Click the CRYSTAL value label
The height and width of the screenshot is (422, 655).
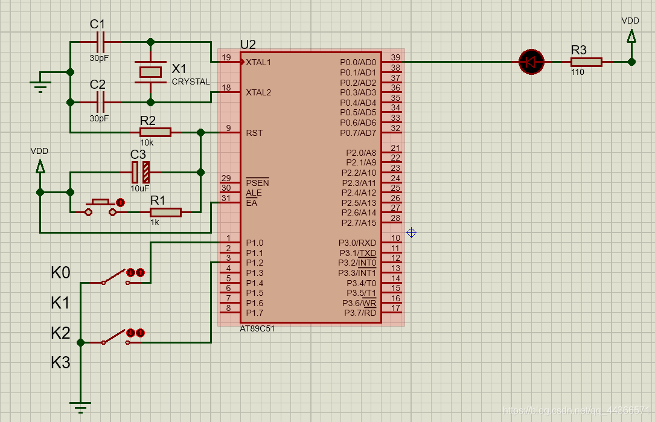[191, 82]
